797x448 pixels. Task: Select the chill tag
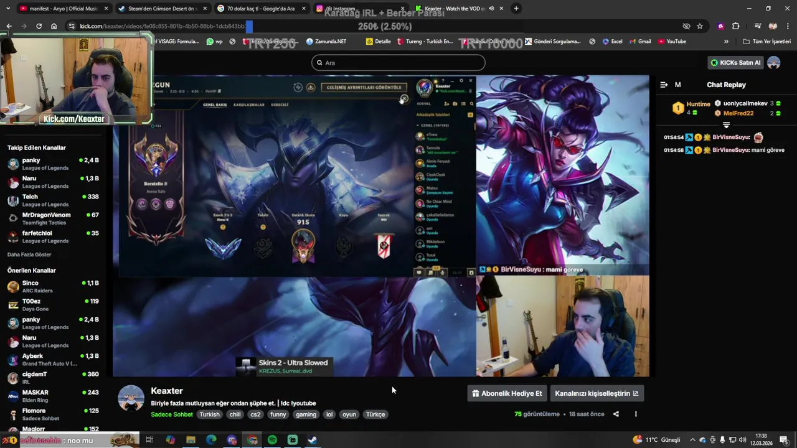click(x=235, y=414)
